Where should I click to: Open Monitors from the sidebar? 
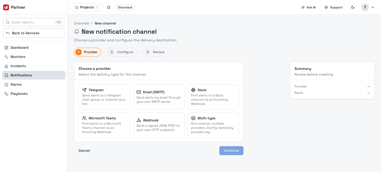pyautogui.click(x=34, y=57)
